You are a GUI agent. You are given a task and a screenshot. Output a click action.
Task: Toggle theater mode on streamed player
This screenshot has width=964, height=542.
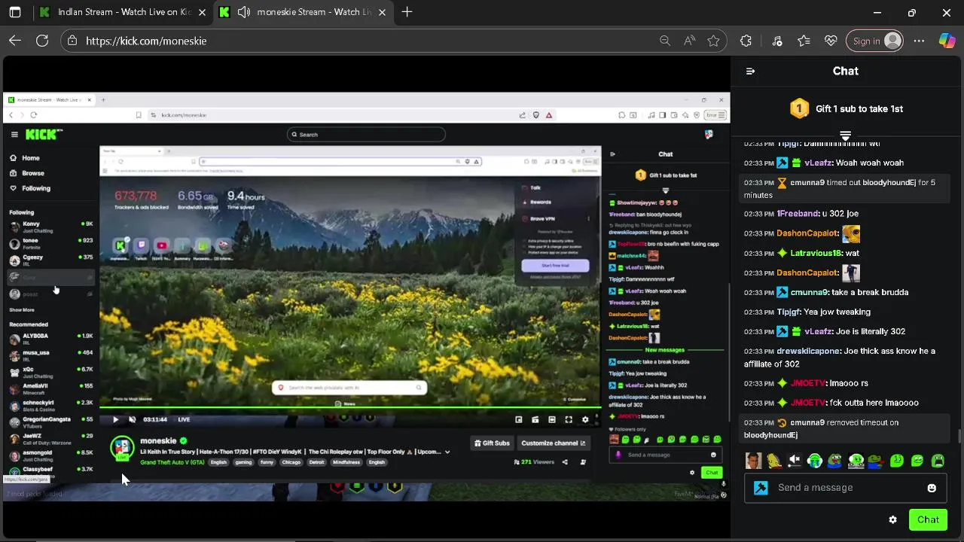click(552, 419)
